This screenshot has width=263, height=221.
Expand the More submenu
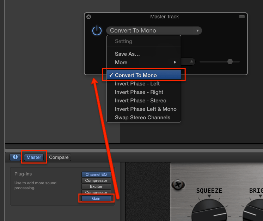coord(144,62)
